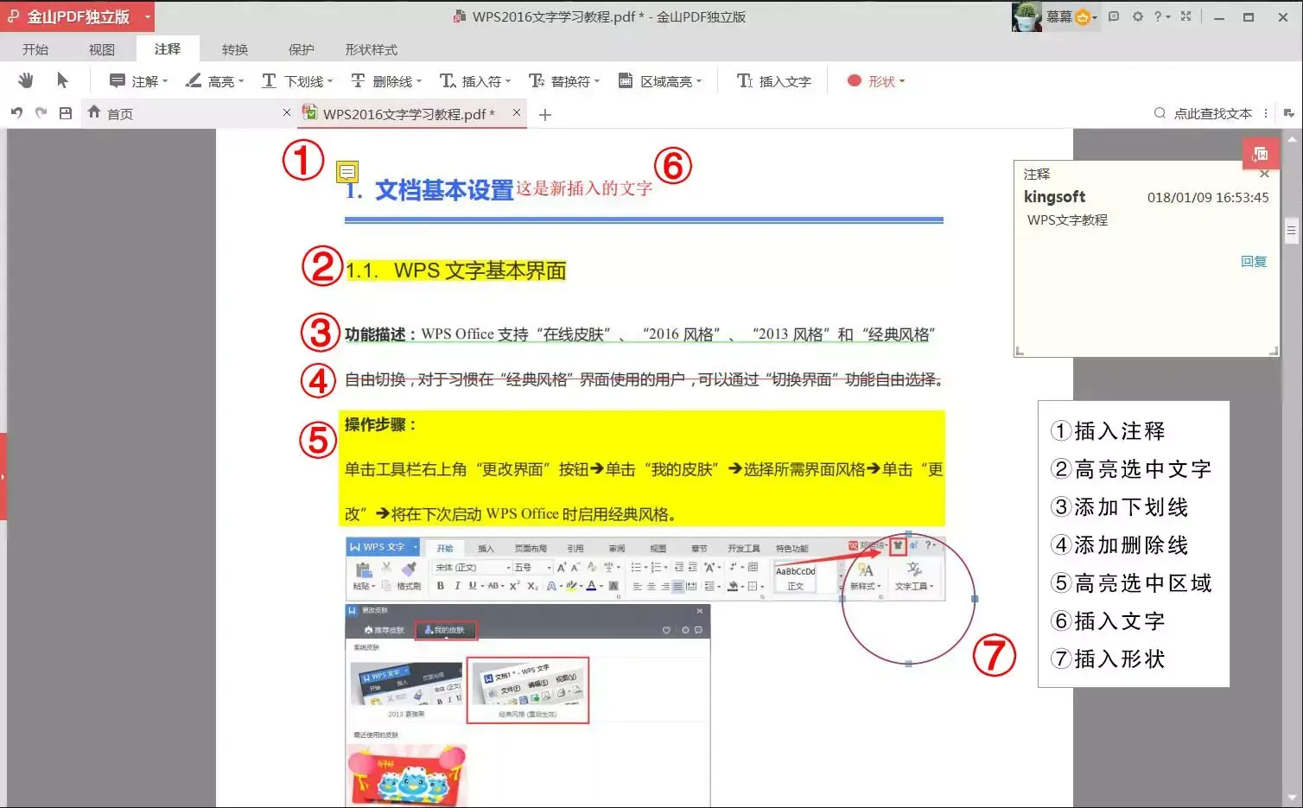Close the WPS2016文字学习教程.pdf tab
1303x808 pixels.
[x=517, y=112]
